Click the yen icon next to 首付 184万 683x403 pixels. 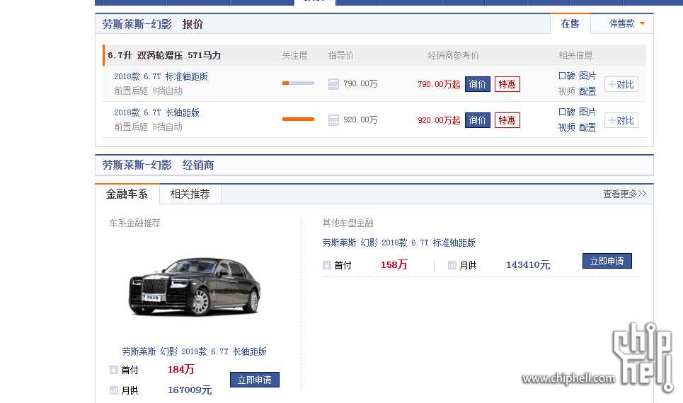point(114,370)
